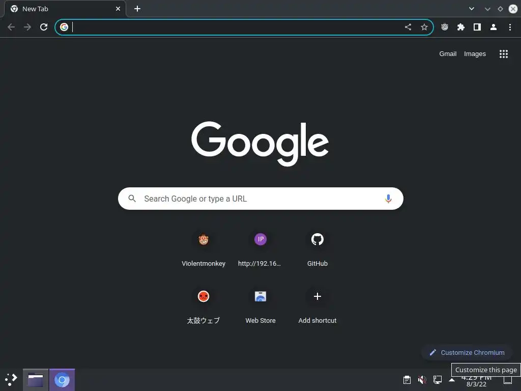Click the magnifier icon in search box
521x391 pixels.
coord(132,199)
